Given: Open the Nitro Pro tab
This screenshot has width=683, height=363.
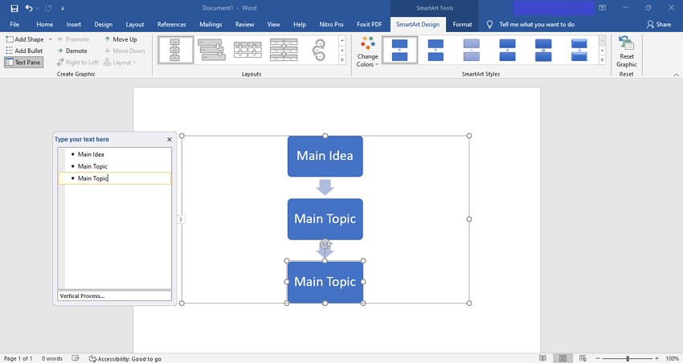Looking at the screenshot, I should coord(332,24).
